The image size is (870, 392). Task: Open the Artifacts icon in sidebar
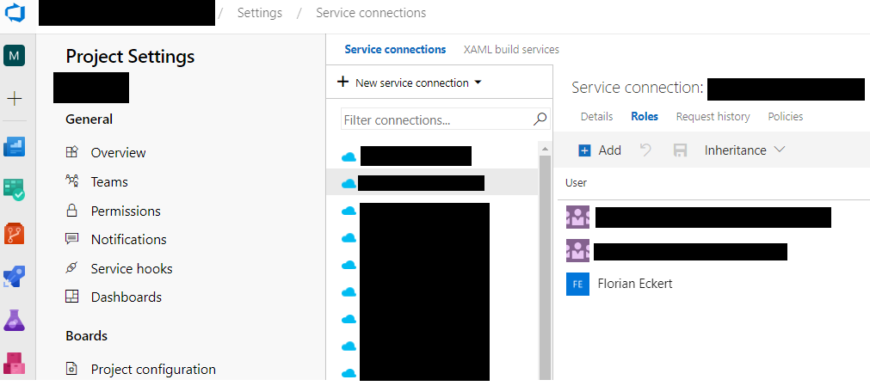click(x=15, y=363)
